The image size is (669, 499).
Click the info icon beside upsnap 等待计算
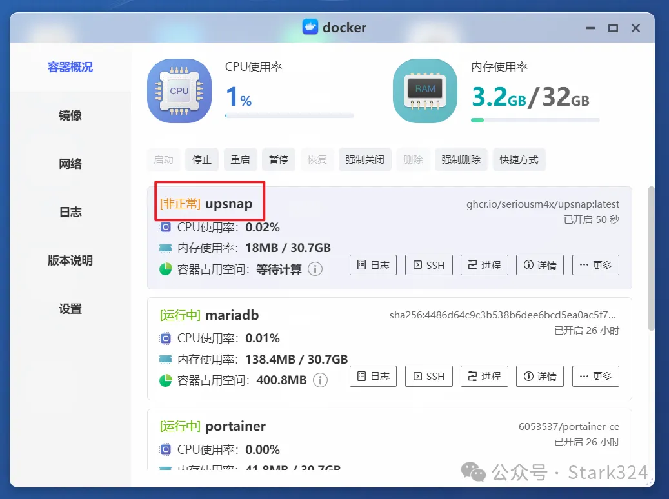[x=315, y=269]
